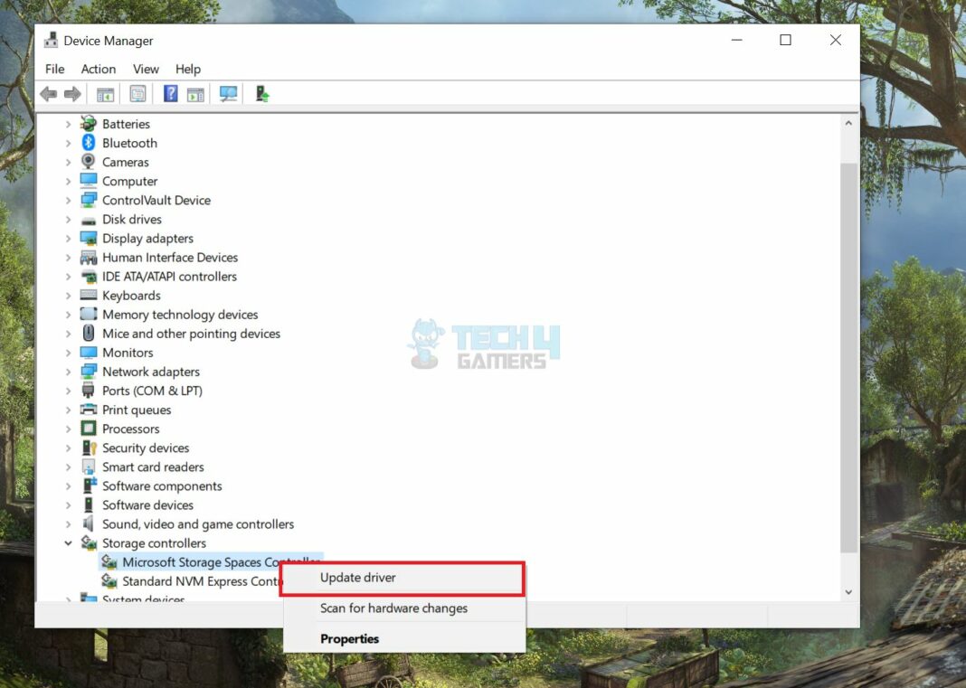Click the Forward navigation arrow in toolbar
The height and width of the screenshot is (688, 966).
[x=71, y=93]
